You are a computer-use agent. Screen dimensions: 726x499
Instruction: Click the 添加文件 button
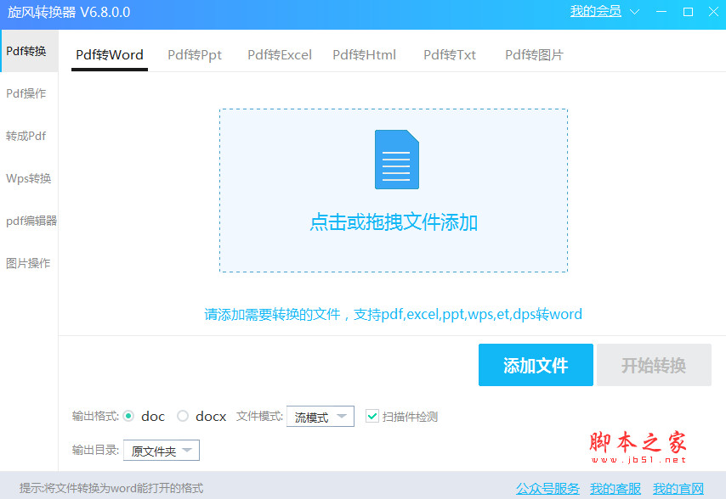pos(536,365)
